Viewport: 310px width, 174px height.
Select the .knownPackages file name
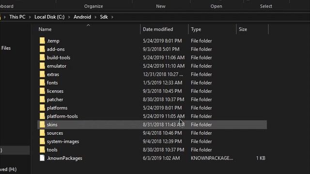pyautogui.click(x=64, y=158)
